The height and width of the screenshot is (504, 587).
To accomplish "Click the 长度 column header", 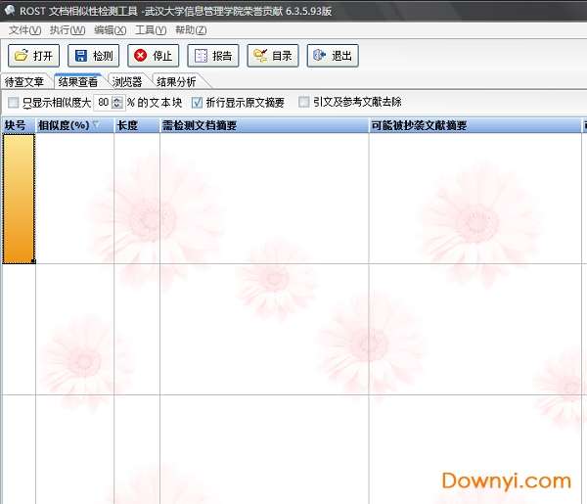I will (x=137, y=125).
